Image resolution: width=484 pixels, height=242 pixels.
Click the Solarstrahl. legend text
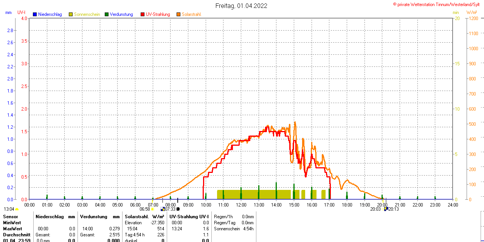point(191,14)
